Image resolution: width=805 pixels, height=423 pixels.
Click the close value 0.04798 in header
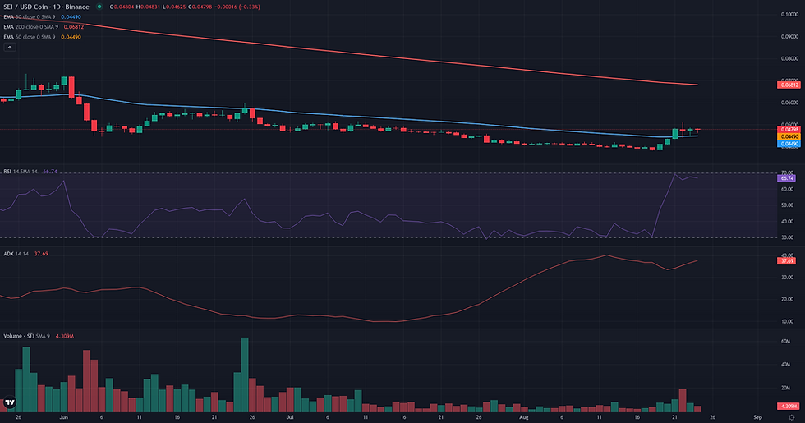200,7
